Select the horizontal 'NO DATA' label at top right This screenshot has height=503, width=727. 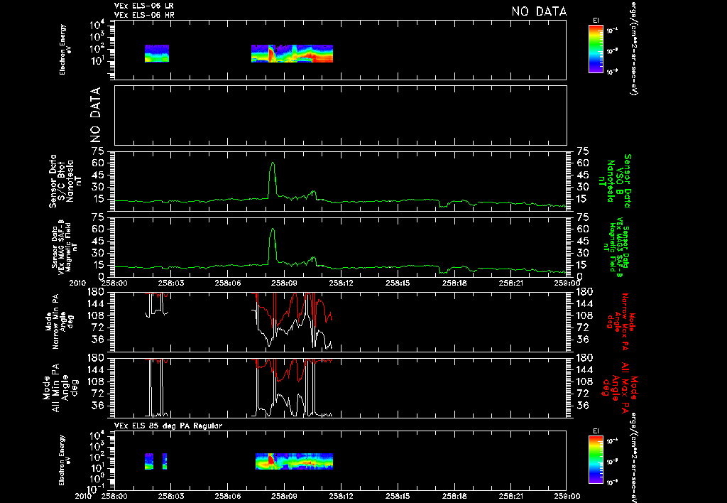click(x=540, y=11)
